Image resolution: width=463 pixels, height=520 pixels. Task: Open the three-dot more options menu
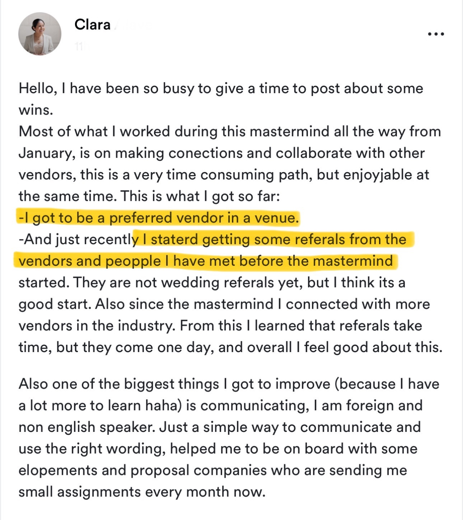436,34
